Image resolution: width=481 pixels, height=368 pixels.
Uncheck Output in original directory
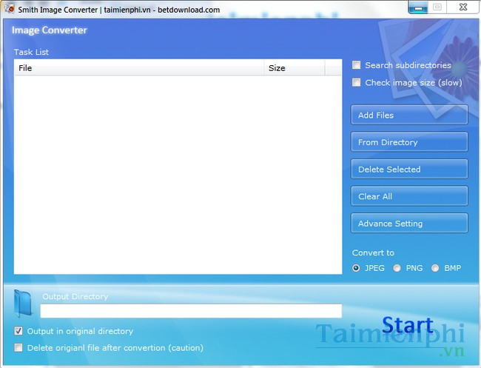[x=18, y=331]
